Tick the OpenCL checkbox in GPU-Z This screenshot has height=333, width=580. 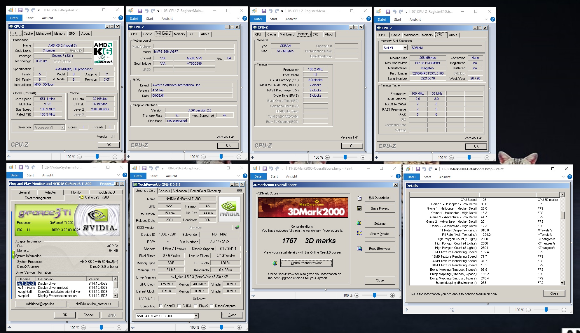161,306
